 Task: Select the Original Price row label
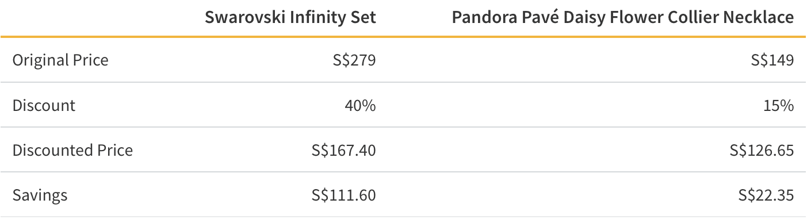pos(60,60)
